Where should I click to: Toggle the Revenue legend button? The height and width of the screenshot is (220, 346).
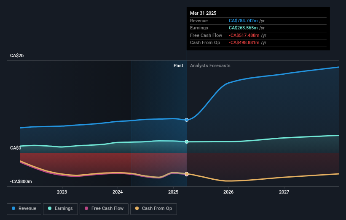point(24,209)
